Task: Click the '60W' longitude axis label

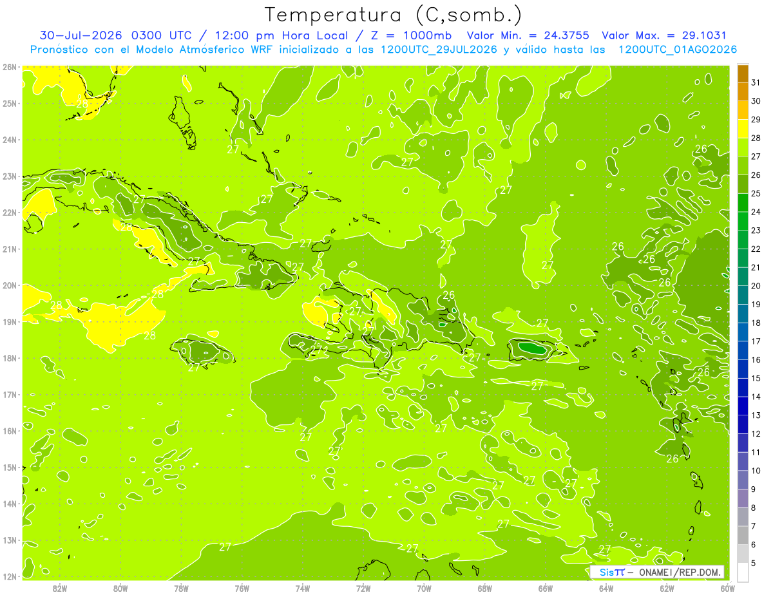Action: click(x=727, y=588)
